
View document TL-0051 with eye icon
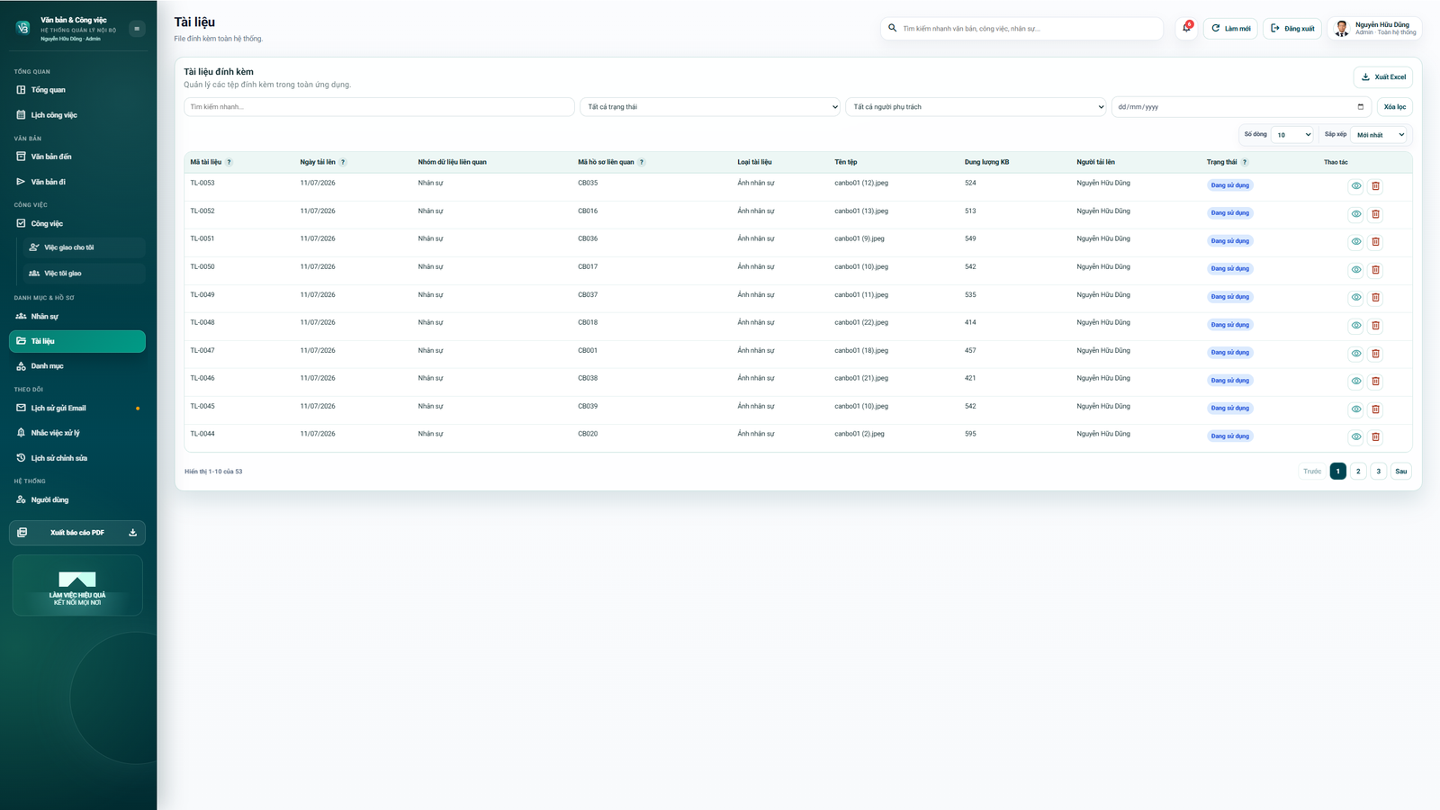pos(1355,242)
